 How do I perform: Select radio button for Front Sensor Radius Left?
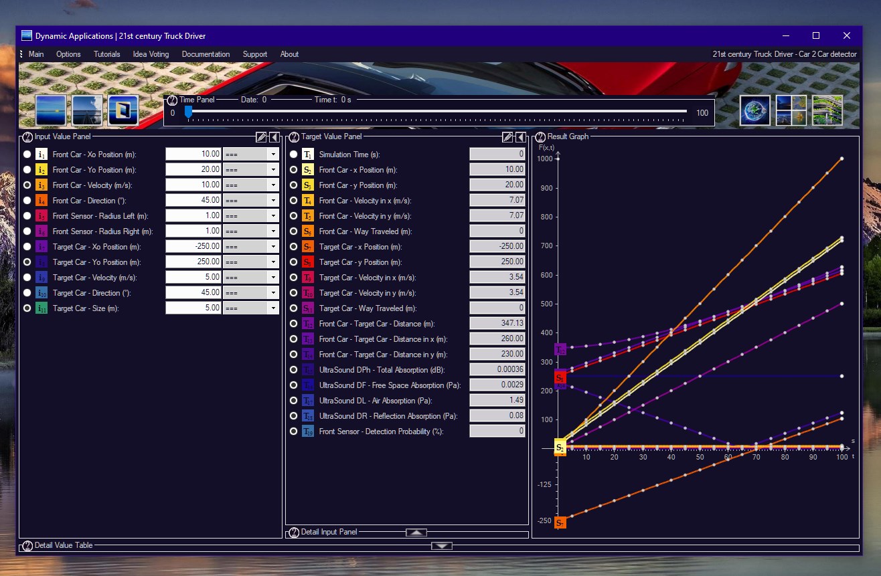coord(27,215)
